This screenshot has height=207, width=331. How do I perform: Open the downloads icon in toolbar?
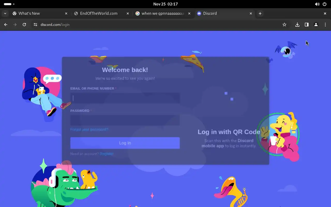click(297, 25)
